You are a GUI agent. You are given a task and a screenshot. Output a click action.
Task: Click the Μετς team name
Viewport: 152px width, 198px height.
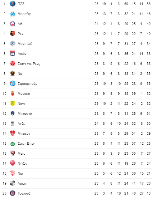coord(21,153)
